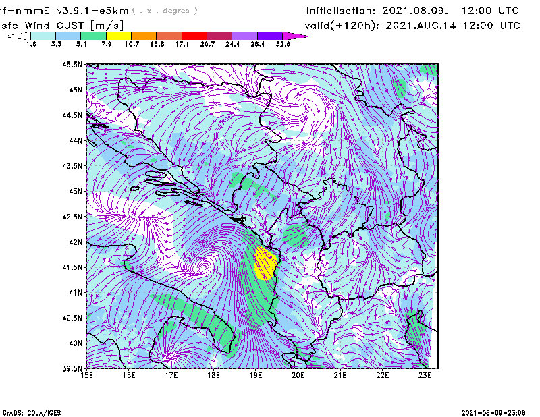This screenshot has height=417, width=540.
Task: Click the 42N latitude label
Action: [x=76, y=242]
